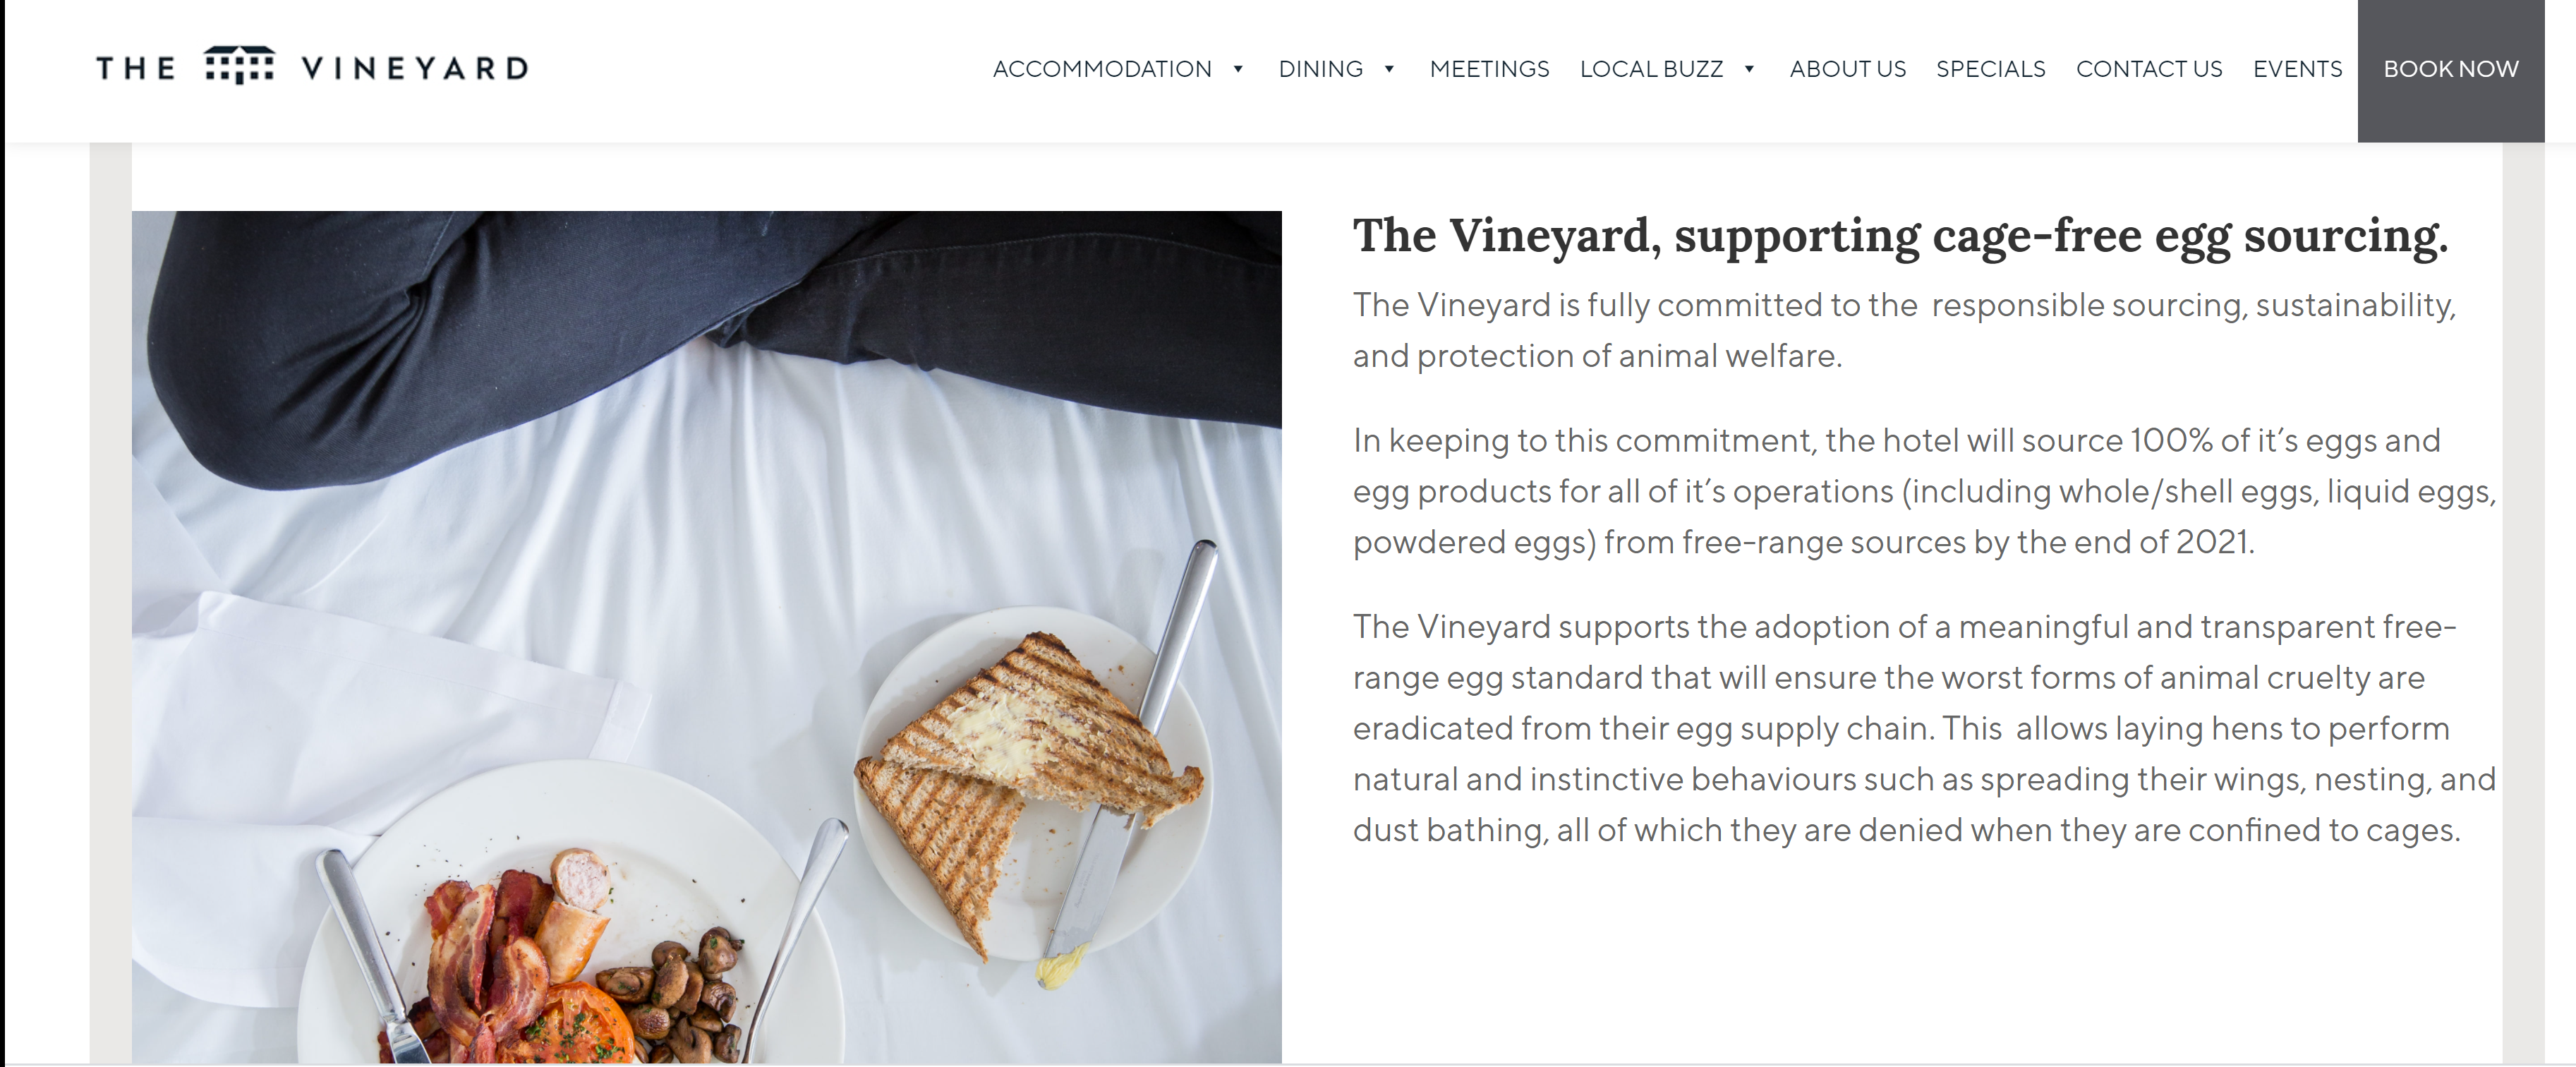2576x1067 pixels.
Task: Go to Contact Us
Action: [x=2149, y=69]
